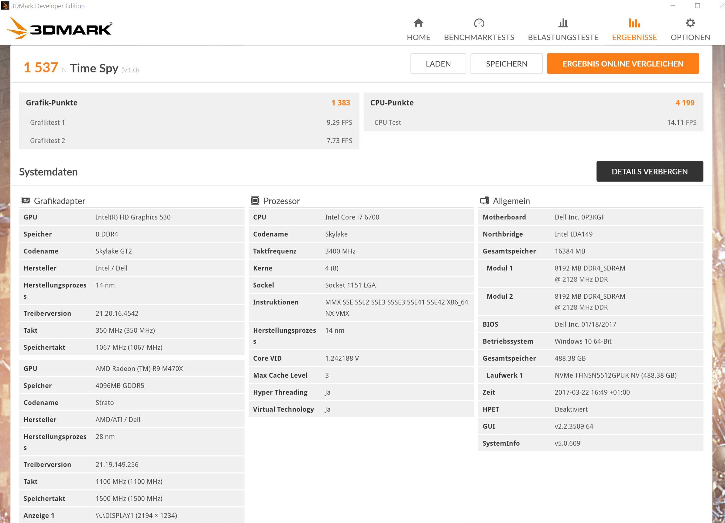Click AMD Radeon (TM) R9 M470X value
This screenshot has height=523, width=725.
[139, 368]
